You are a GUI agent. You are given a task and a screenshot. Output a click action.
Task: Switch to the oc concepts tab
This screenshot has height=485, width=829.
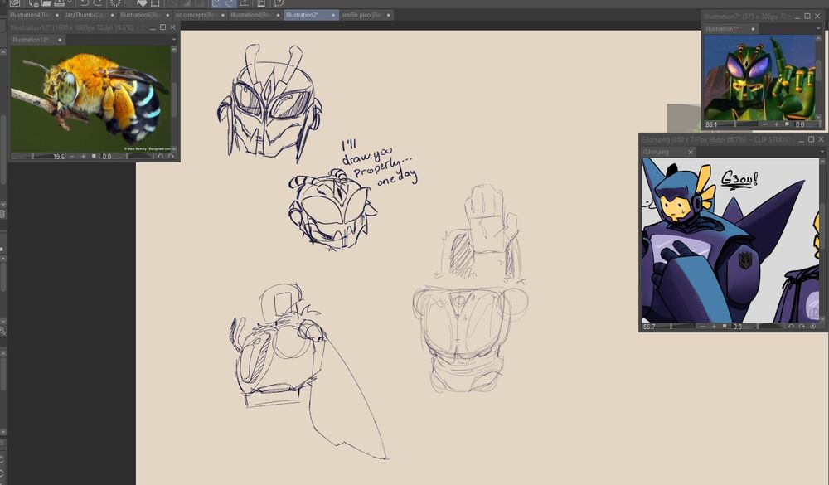[191, 15]
